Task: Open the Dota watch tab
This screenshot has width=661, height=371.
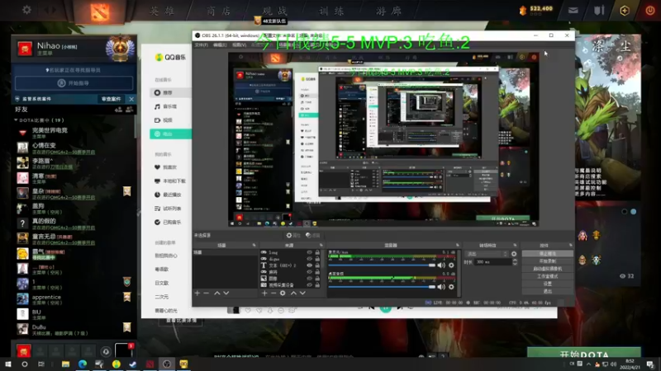Action: point(275,11)
